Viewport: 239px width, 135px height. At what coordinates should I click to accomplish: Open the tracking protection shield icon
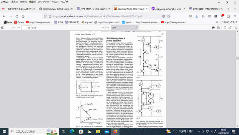click(x=44, y=16)
